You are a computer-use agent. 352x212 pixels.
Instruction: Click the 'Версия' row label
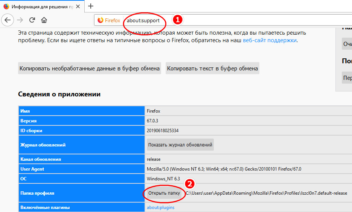81,121
